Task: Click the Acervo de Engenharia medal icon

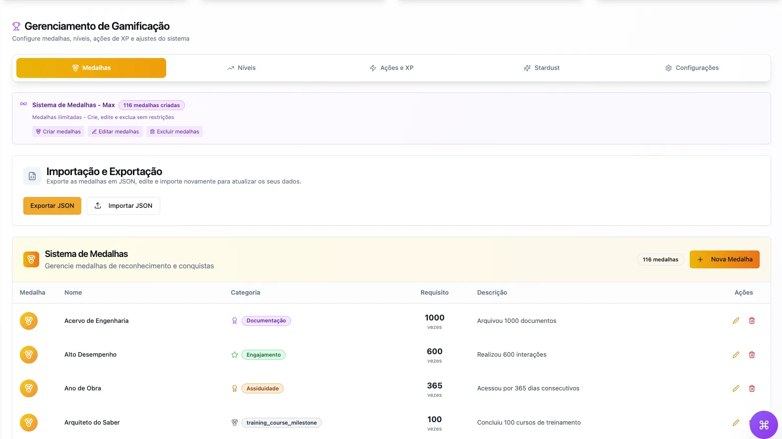Action: tap(29, 321)
